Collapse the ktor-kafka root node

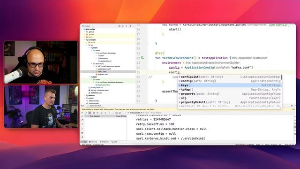82,29
